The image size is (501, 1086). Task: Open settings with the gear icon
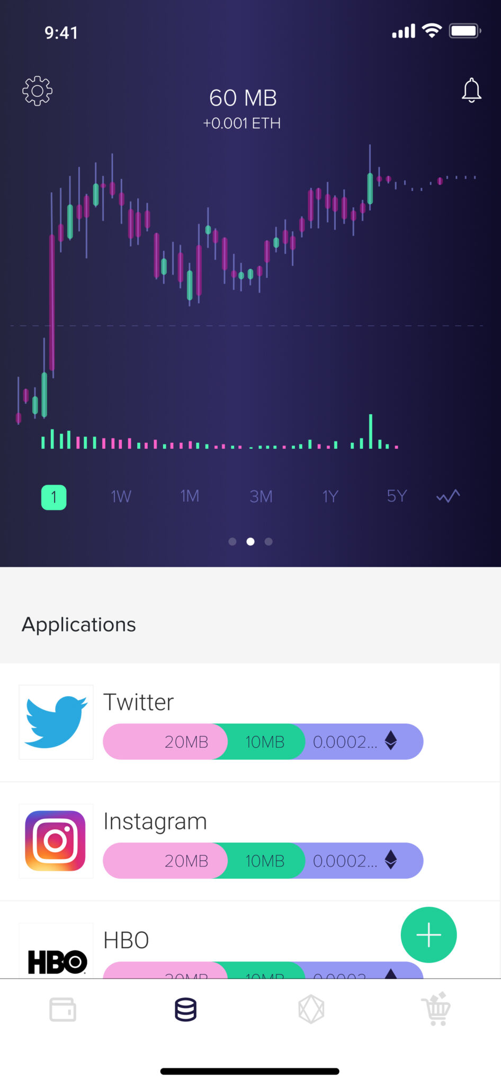[x=37, y=91]
